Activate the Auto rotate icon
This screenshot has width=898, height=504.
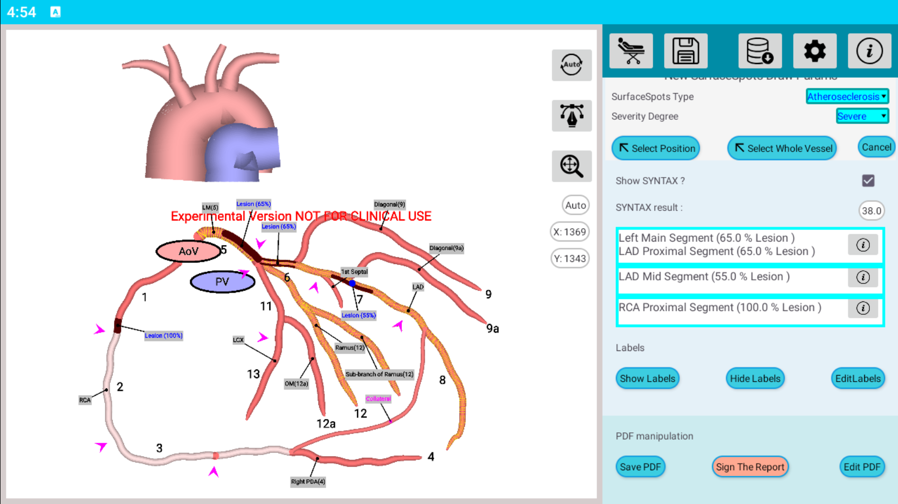click(x=571, y=65)
